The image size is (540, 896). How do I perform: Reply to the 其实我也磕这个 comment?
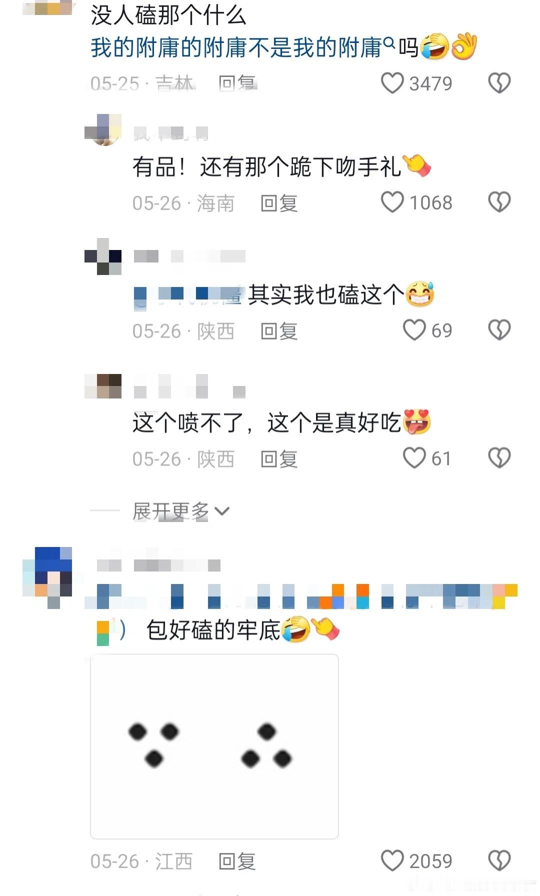point(279,331)
